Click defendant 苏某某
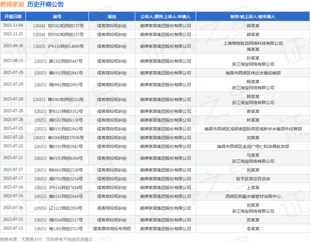The height and width of the screenshot is (242, 310). tap(253, 220)
